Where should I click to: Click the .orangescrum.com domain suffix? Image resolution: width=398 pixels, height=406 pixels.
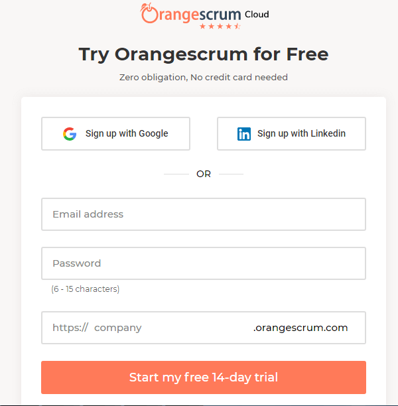tap(300, 328)
